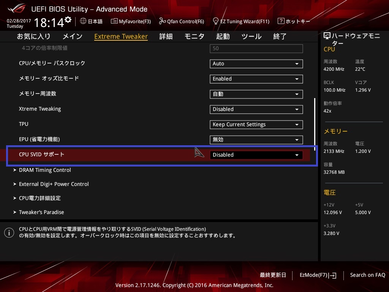Click the TPU label
The height and width of the screenshot is (292, 389).
[24, 124]
